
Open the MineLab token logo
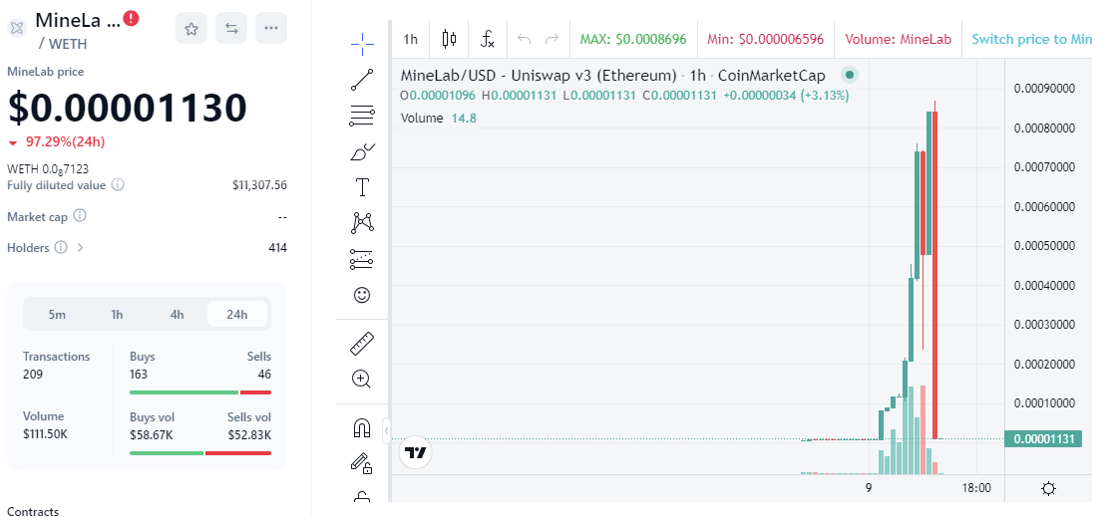tap(17, 28)
